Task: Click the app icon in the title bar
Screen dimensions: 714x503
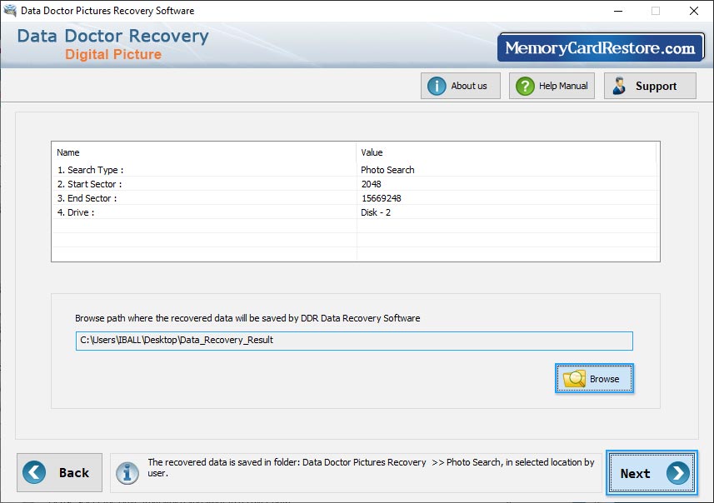Action: 10,11
